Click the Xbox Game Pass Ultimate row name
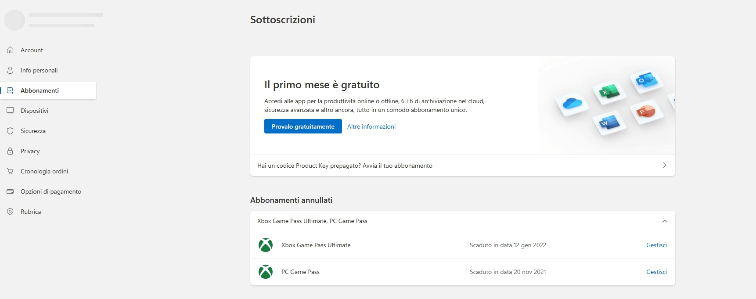The image size is (756, 299). coord(316,245)
